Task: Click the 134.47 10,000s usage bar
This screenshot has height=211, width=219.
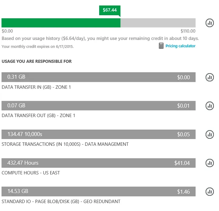Action: coord(98,134)
